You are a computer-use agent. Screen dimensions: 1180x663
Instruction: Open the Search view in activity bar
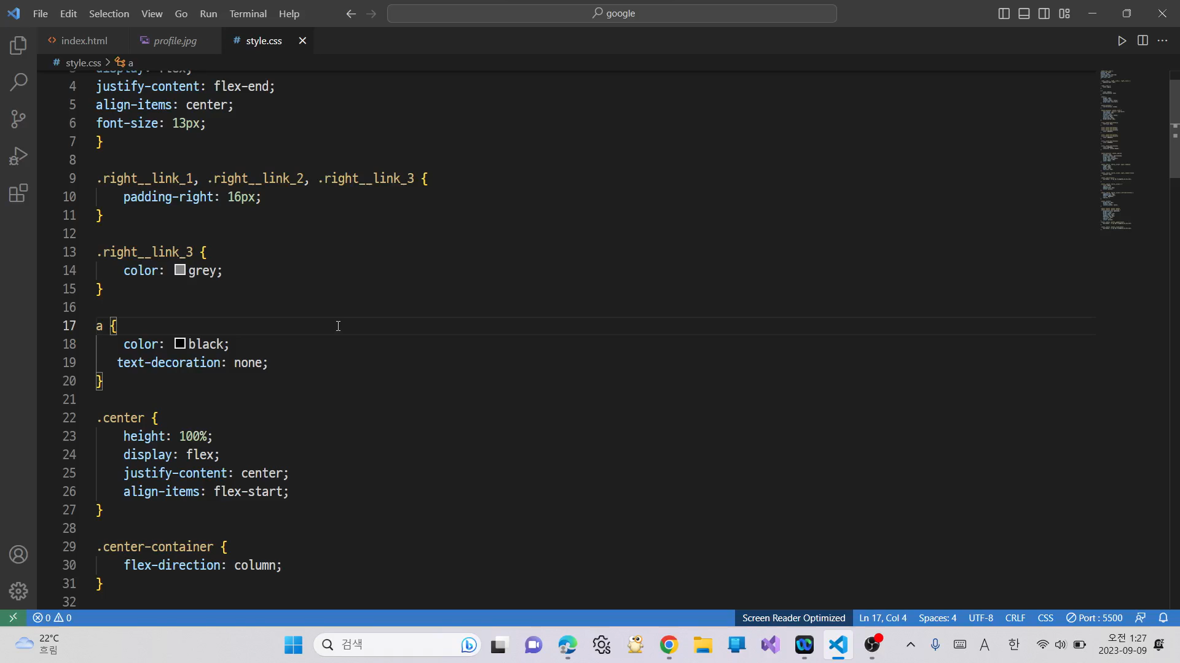pos(18,82)
